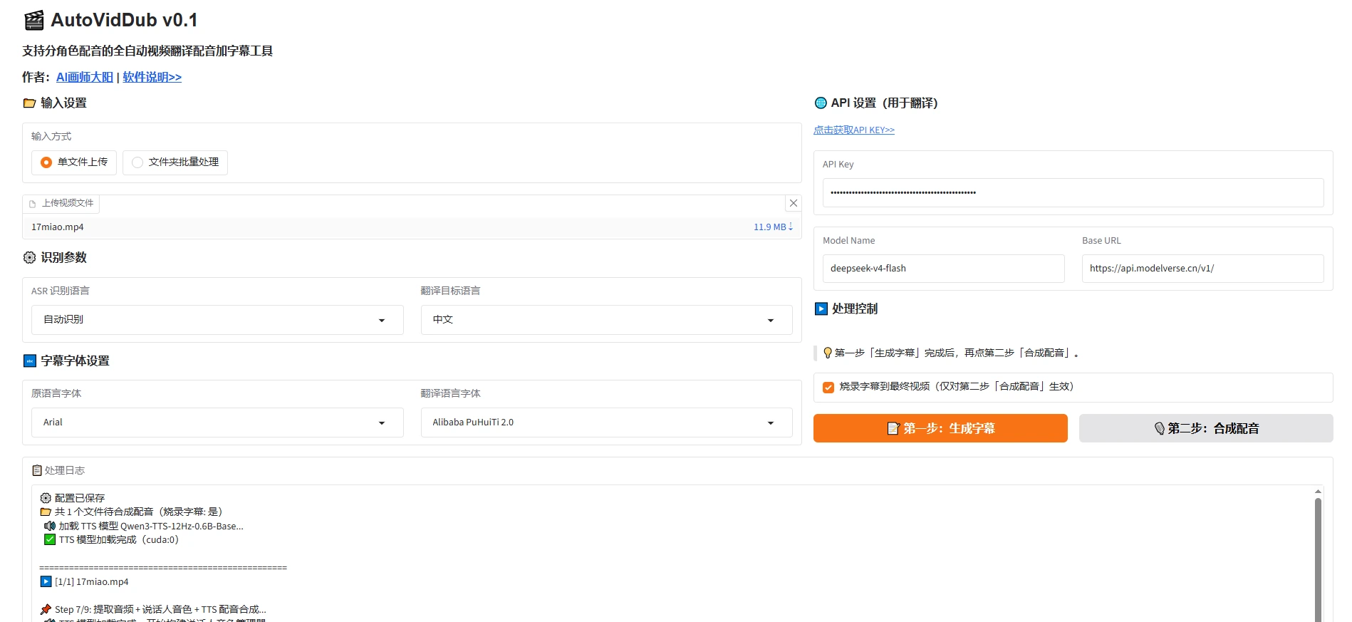Screen dimensions: 1352x622
Task: Click the 配置已保存 log entry text
Action: (x=80, y=498)
